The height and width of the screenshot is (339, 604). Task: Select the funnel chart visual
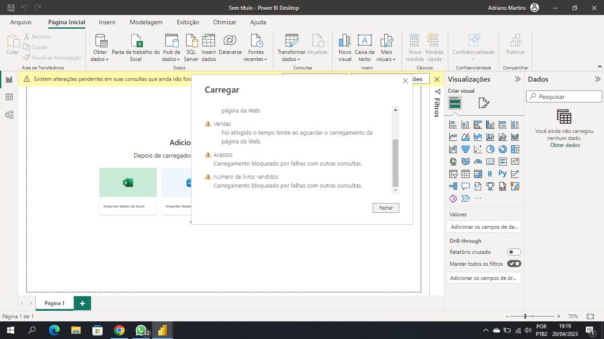(x=466, y=149)
